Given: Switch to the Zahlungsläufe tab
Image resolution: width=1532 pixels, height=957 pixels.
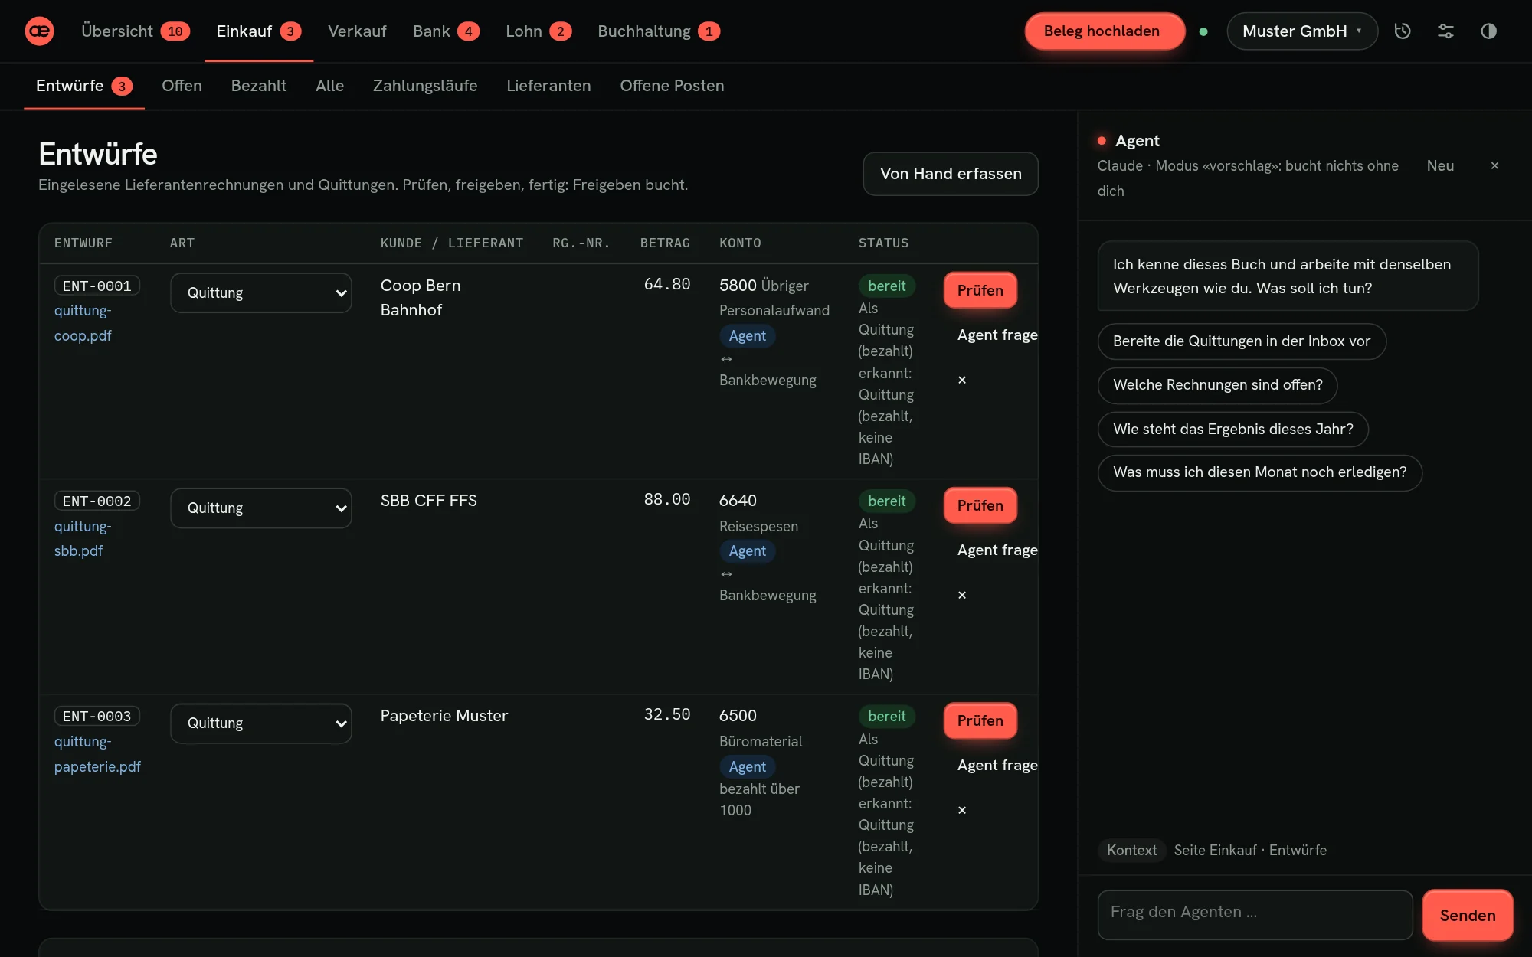Looking at the screenshot, I should point(425,86).
